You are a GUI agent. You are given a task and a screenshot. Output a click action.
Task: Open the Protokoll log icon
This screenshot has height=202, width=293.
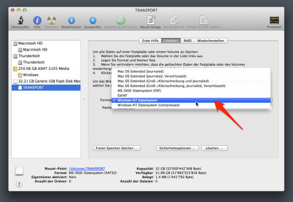coord(274,20)
